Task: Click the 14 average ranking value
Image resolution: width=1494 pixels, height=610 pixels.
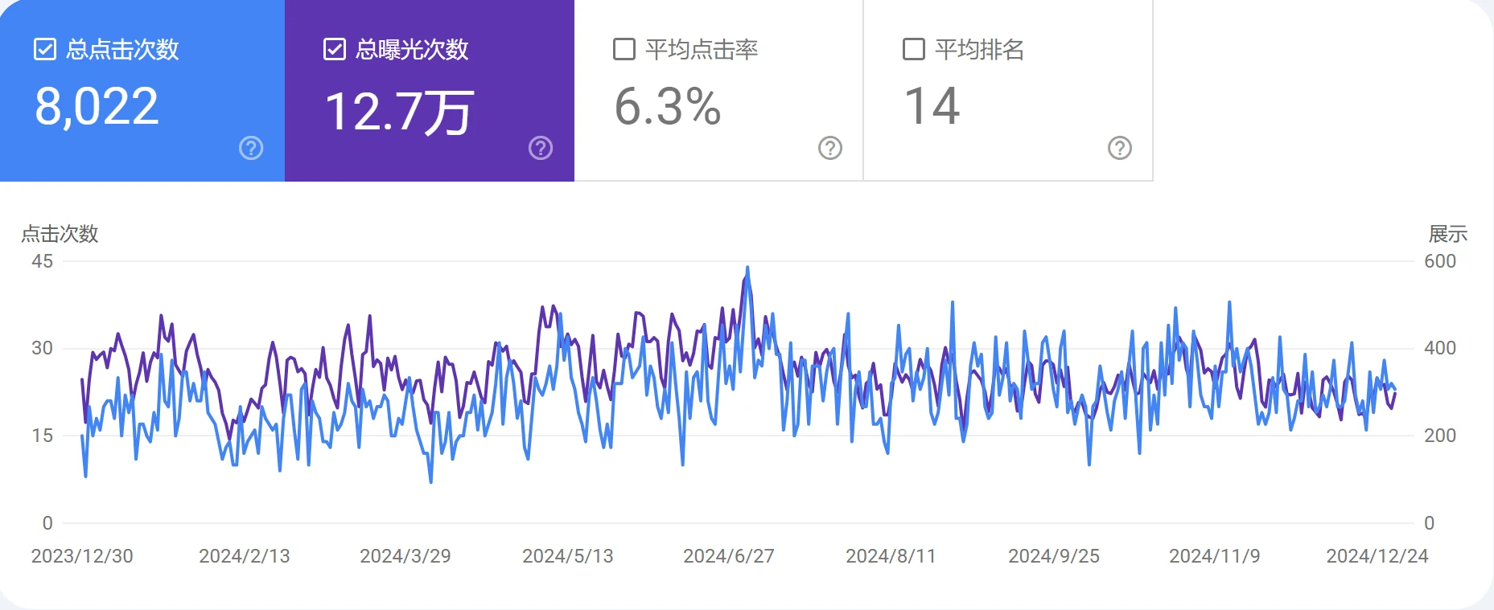Action: coord(932,107)
